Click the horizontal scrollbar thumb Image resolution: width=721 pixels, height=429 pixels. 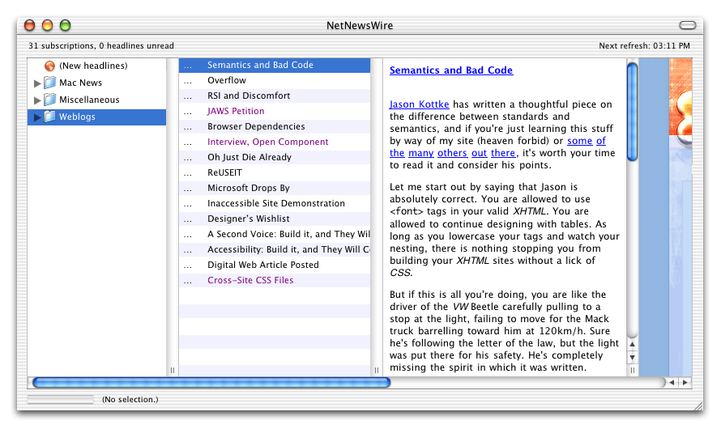click(x=211, y=383)
